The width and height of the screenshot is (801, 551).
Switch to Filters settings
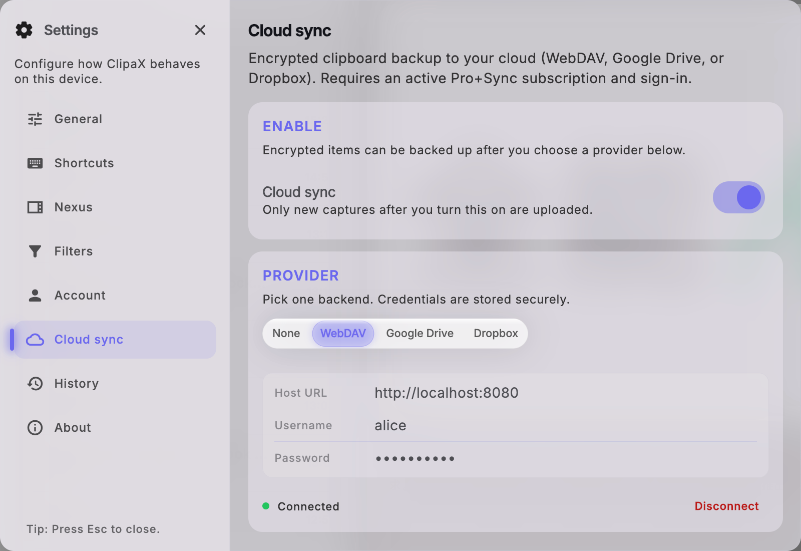(x=115, y=251)
